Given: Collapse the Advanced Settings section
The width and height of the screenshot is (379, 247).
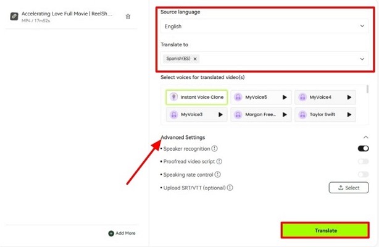Looking at the screenshot, I should [x=365, y=137].
